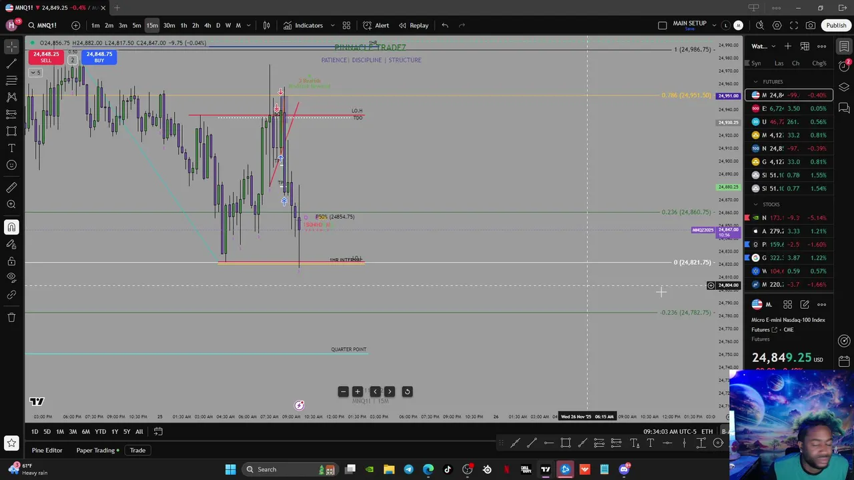The height and width of the screenshot is (480, 854).
Task: Collapse the FUTURES watchlist section
Action: (756, 81)
